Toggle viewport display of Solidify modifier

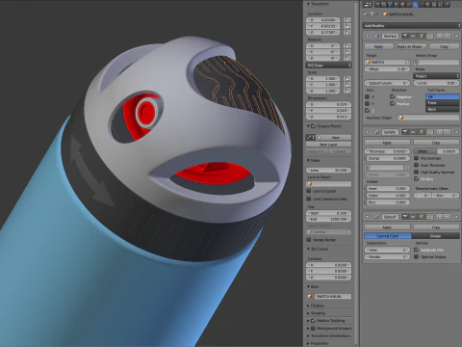point(413,132)
